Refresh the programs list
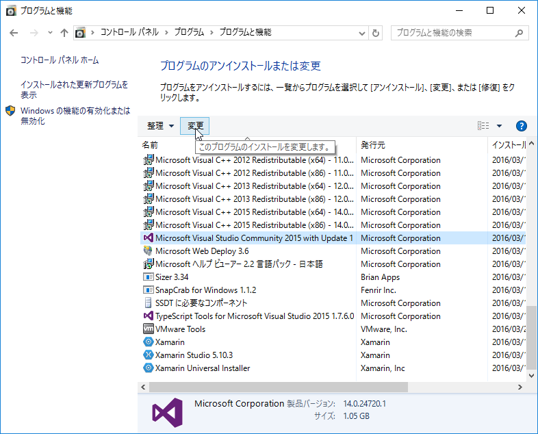 coord(376,33)
